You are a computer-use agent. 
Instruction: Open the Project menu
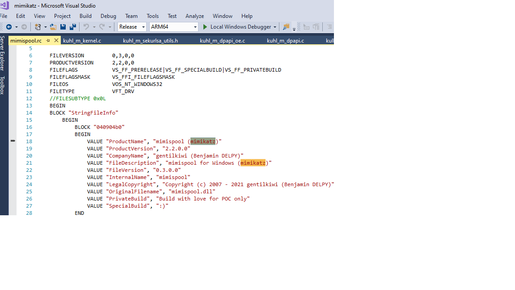point(62,16)
